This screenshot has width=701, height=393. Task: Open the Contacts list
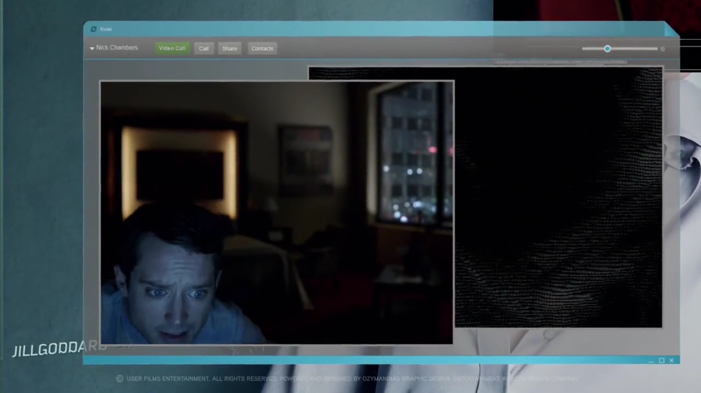pyautogui.click(x=262, y=49)
